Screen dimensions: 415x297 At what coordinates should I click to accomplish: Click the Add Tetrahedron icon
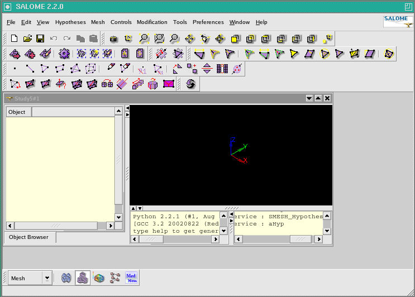coord(75,69)
